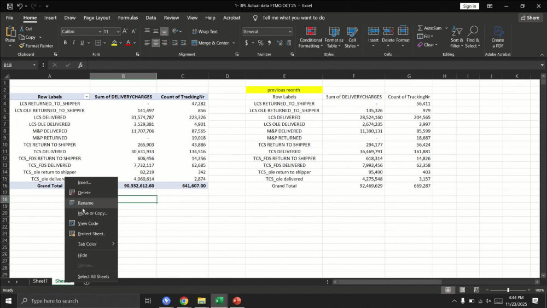The image size is (547, 308).
Task: Adjust the zoom slider handle
Action: tap(508, 290)
